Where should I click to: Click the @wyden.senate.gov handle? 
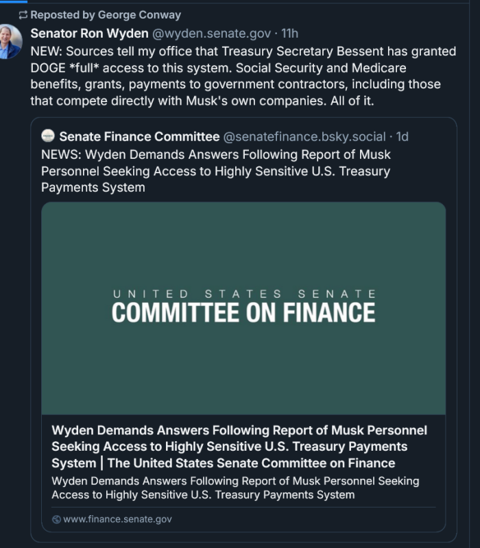pyautogui.click(x=211, y=34)
